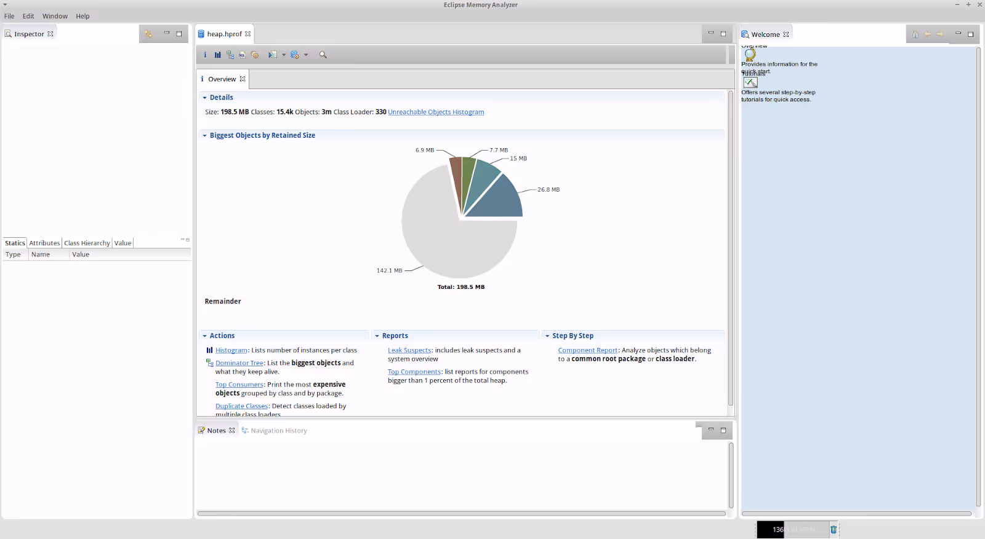Open the Histogram action link
985x539 pixels.
coord(231,350)
